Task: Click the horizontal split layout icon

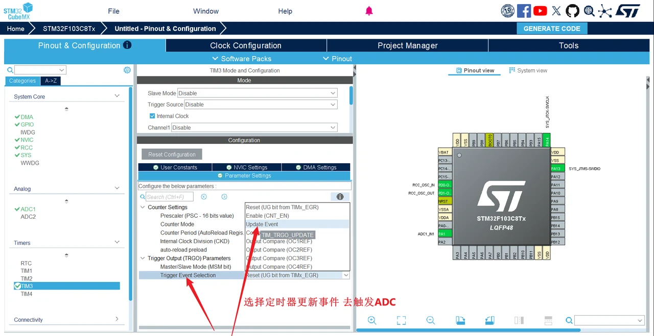Action: coord(548,320)
